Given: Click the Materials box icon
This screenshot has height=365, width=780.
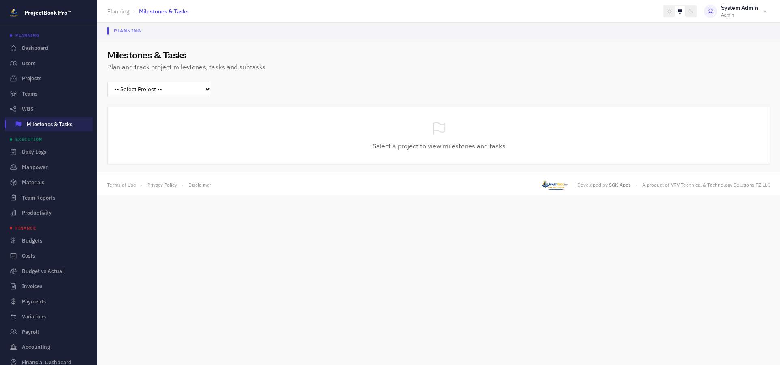Looking at the screenshot, I should click(13, 182).
